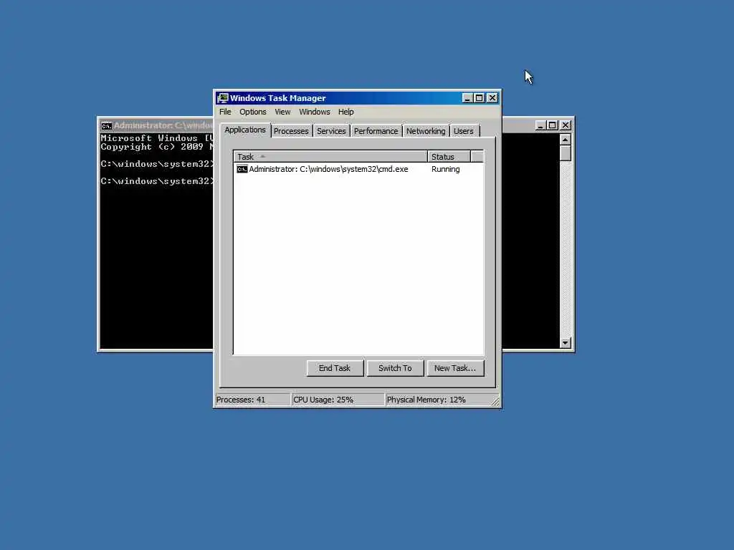
Task: Select the Administrator cmd.exe task row
Action: click(x=358, y=169)
